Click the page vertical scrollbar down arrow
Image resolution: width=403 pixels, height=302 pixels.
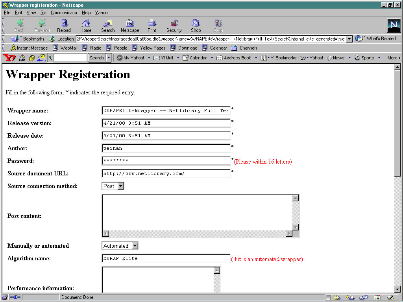[397, 289]
